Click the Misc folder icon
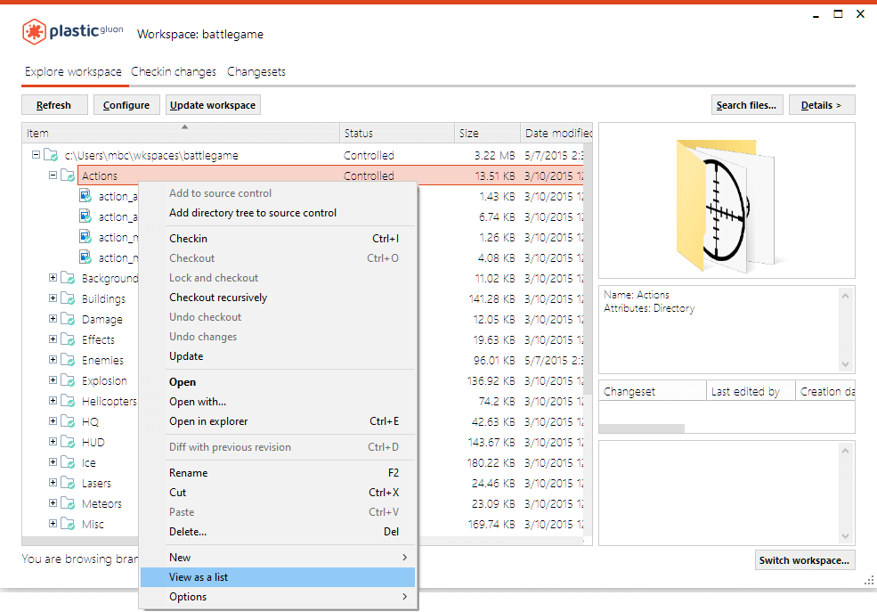This screenshot has width=877, height=612. (x=68, y=524)
